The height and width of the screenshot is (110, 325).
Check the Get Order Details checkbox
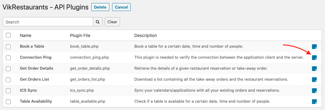tap(8, 68)
